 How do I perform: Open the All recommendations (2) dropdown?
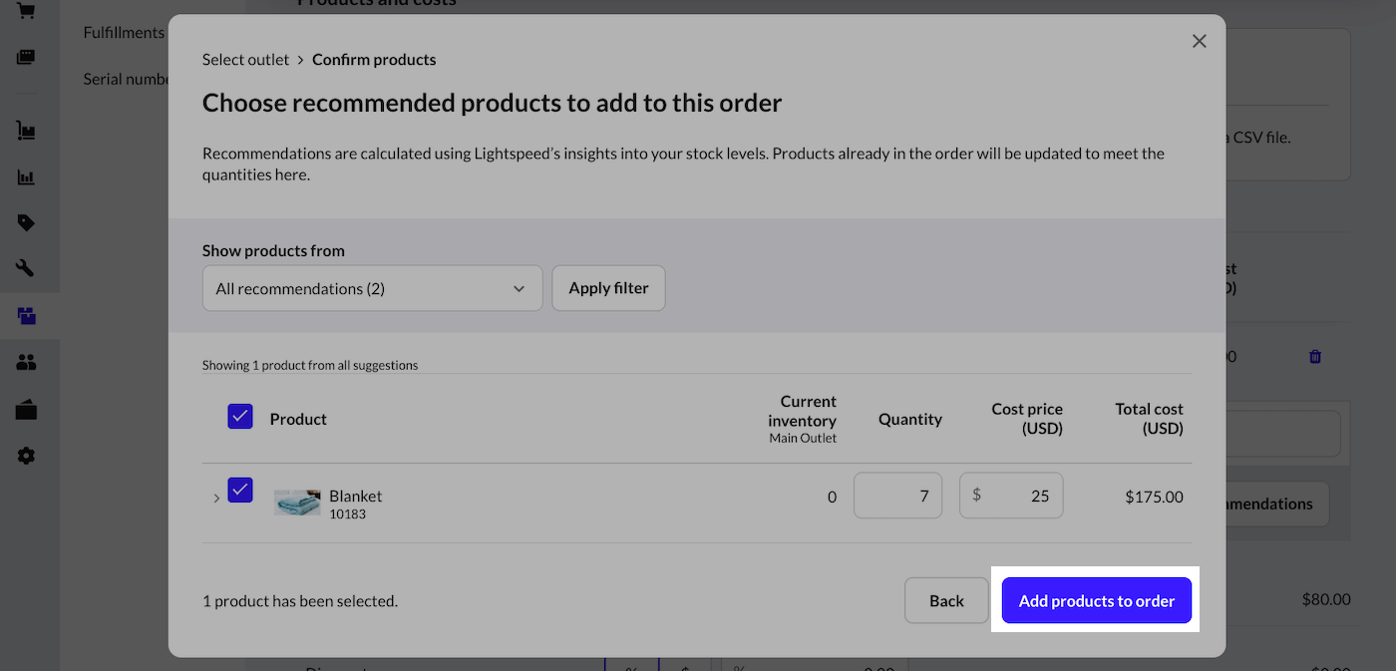(x=372, y=288)
